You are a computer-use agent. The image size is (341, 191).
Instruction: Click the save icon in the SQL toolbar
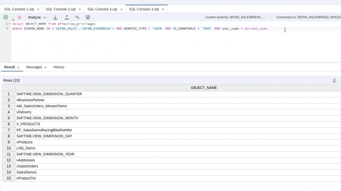(88, 17)
